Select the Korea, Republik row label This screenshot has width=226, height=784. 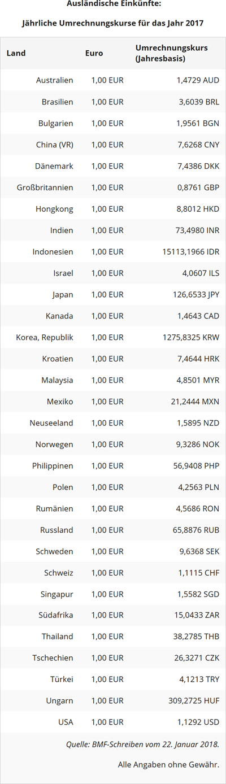tap(45, 338)
